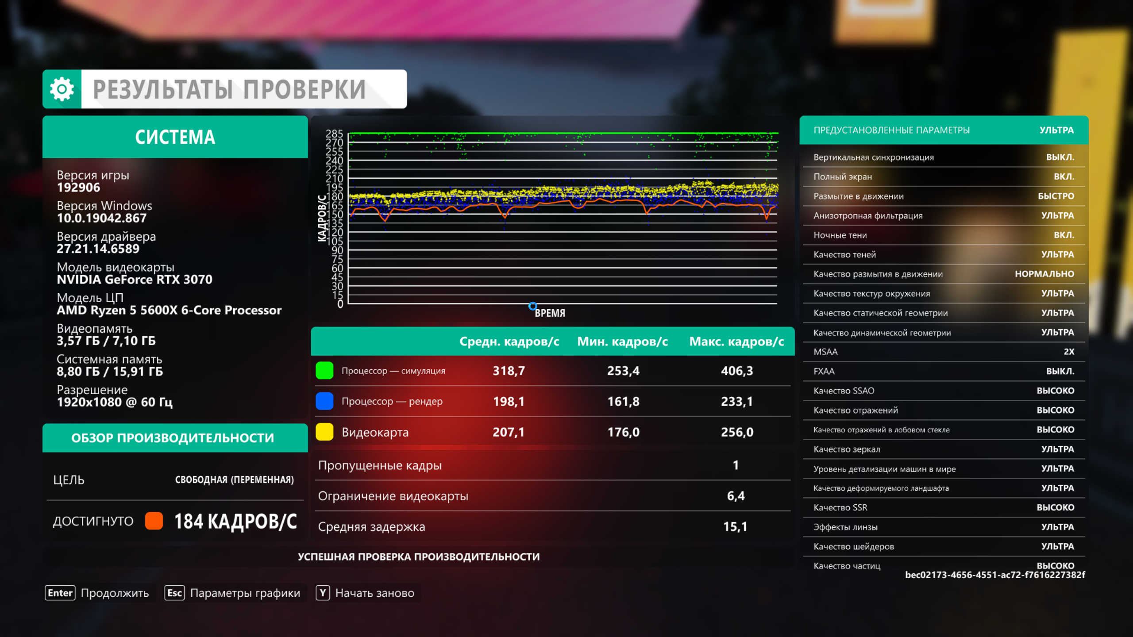Toggle Вертикальная синхронизация setting row
Viewport: 1133px width, 637px height.
pyautogui.click(x=944, y=157)
